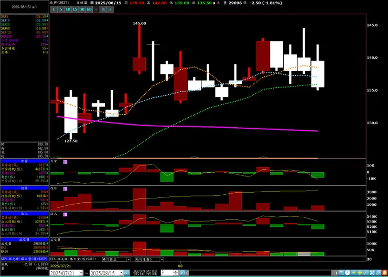Click the SMA120 legend row
The height and width of the screenshot is (277, 388).
tap(25, 32)
